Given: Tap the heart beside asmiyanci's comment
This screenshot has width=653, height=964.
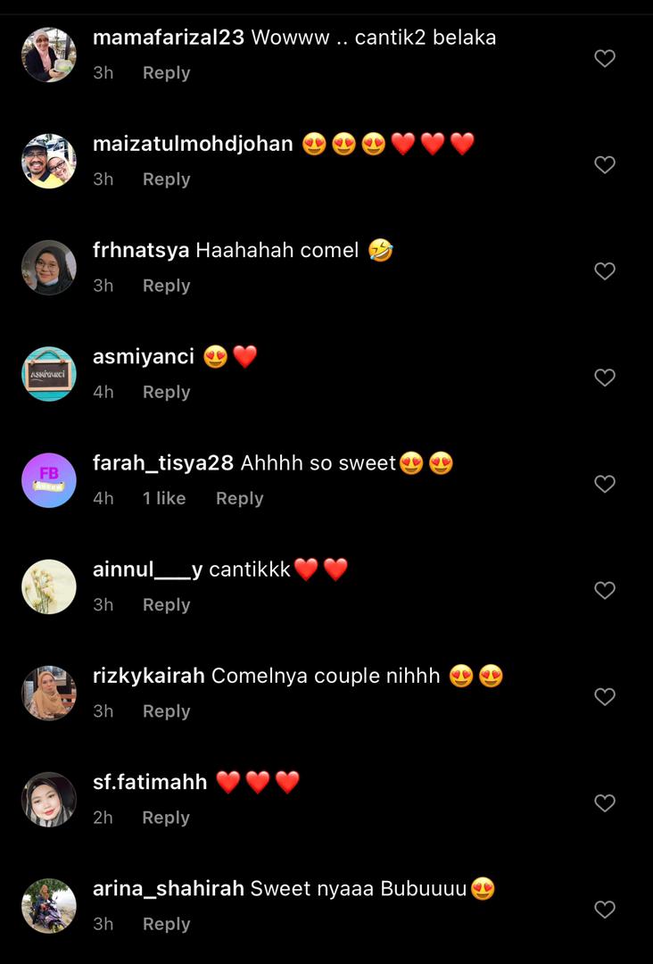Looking at the screenshot, I should [x=605, y=378].
